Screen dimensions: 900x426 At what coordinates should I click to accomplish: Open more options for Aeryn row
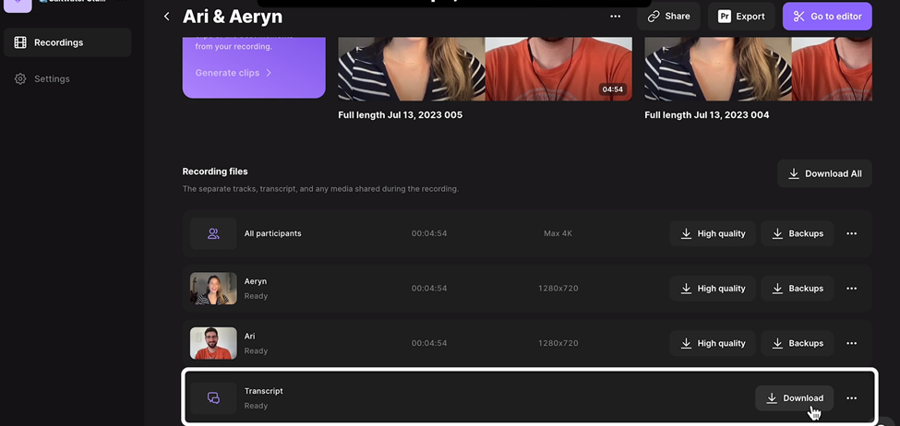point(852,289)
